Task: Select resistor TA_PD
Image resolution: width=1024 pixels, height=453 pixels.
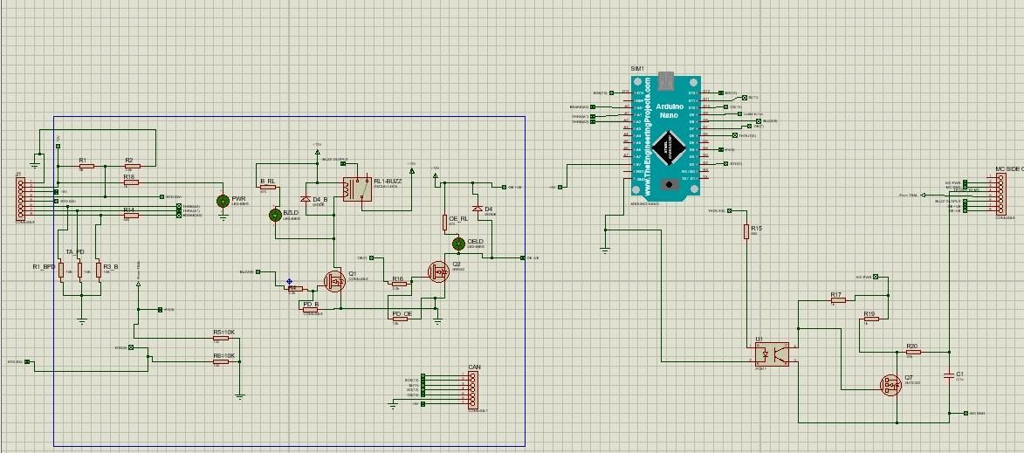Action: 79,270
